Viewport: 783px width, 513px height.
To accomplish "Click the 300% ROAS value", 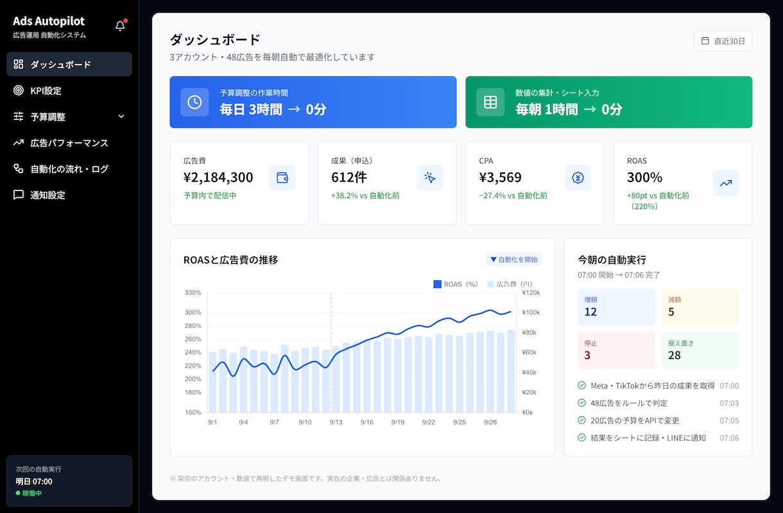I will [645, 177].
